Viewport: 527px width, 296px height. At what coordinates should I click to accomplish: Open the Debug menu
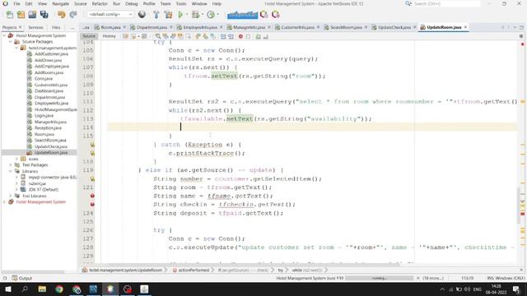coord(132,3)
